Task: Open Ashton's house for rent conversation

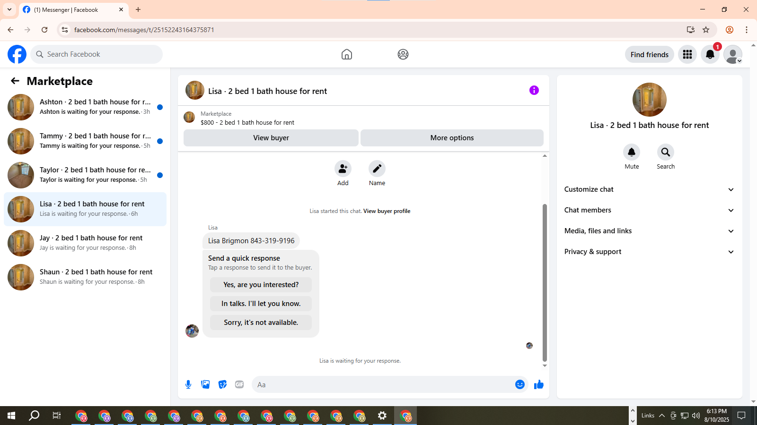Action: point(85,107)
